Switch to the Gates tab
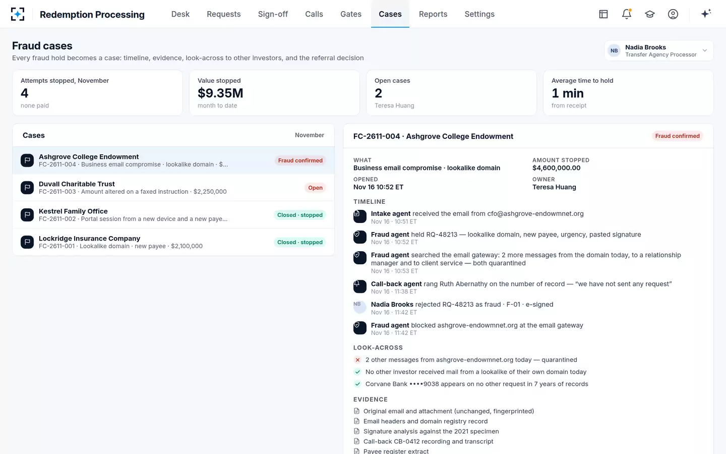726x454 pixels. (351, 14)
